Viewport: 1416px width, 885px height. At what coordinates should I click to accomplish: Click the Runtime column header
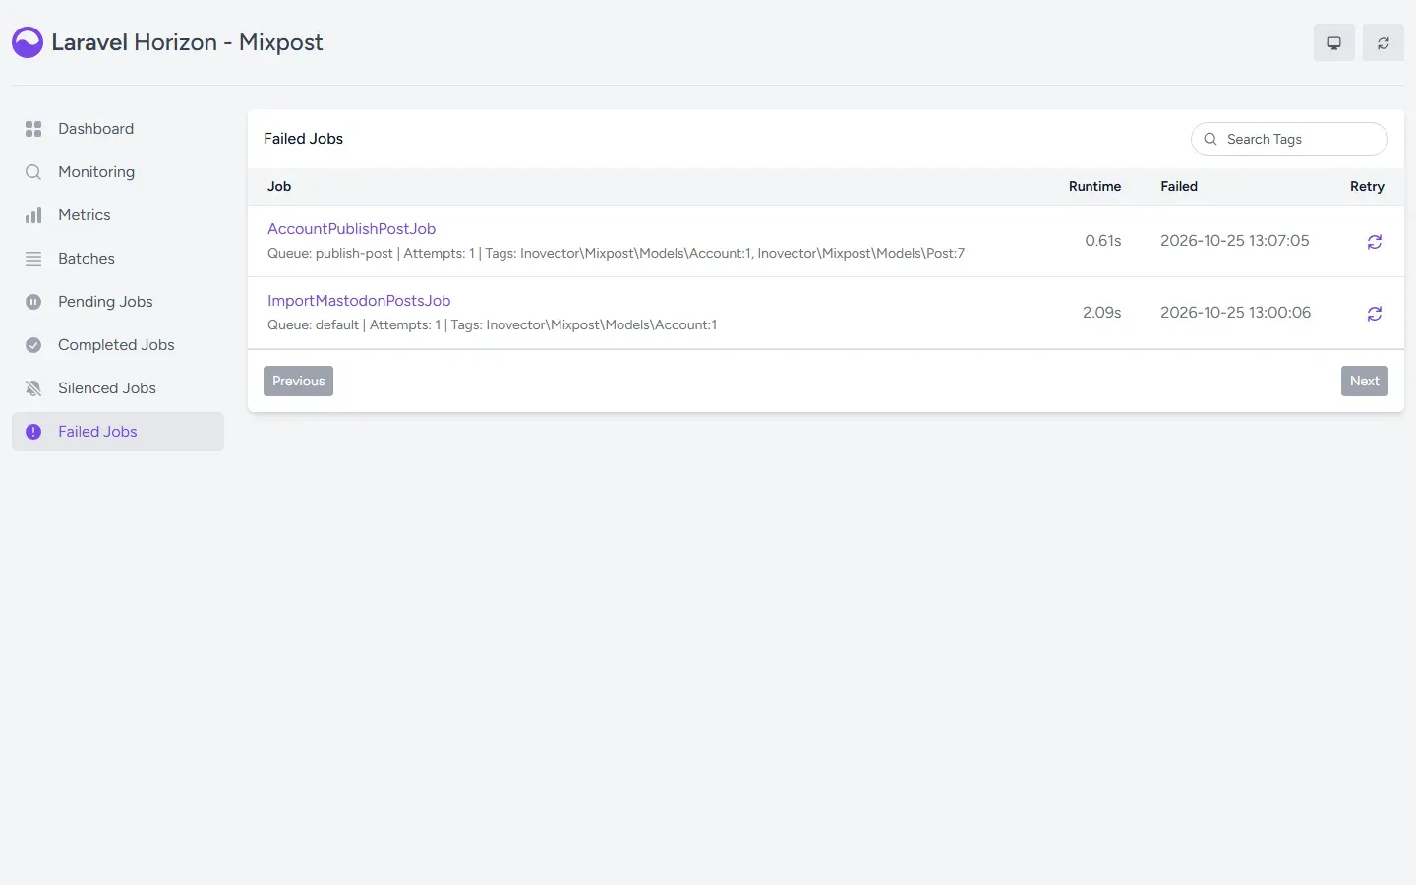point(1094,187)
